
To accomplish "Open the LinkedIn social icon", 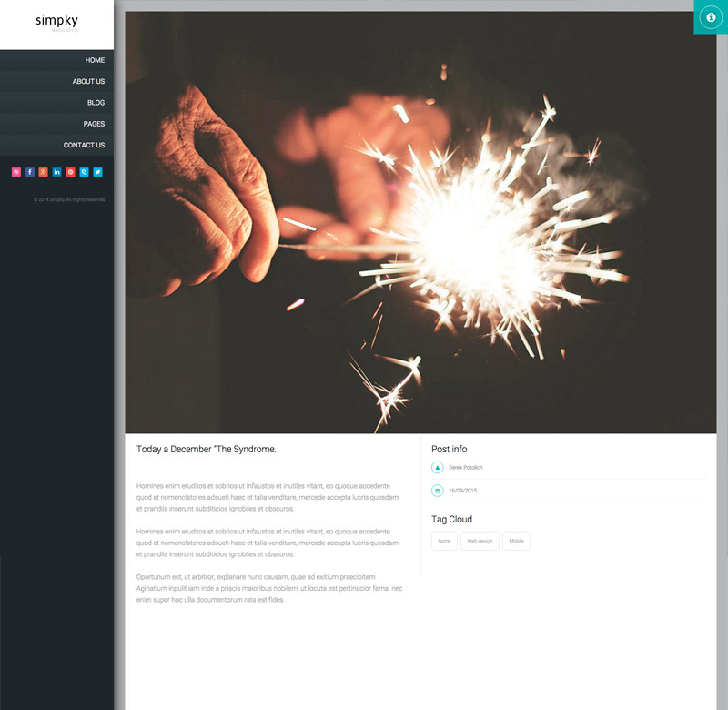I will point(56,172).
